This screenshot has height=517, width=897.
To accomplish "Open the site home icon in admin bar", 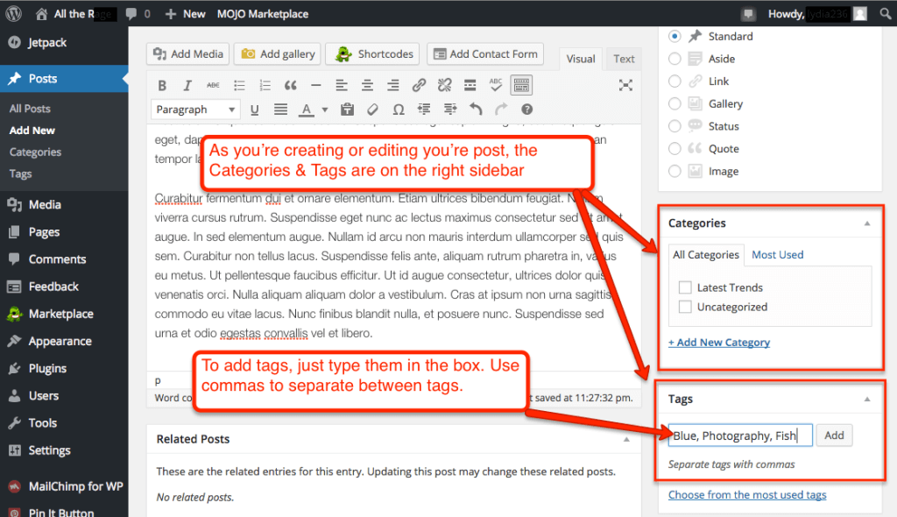I will point(41,14).
